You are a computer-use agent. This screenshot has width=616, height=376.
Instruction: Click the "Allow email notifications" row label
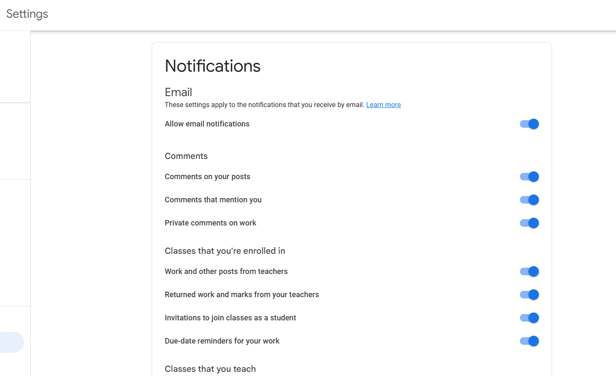click(x=207, y=124)
